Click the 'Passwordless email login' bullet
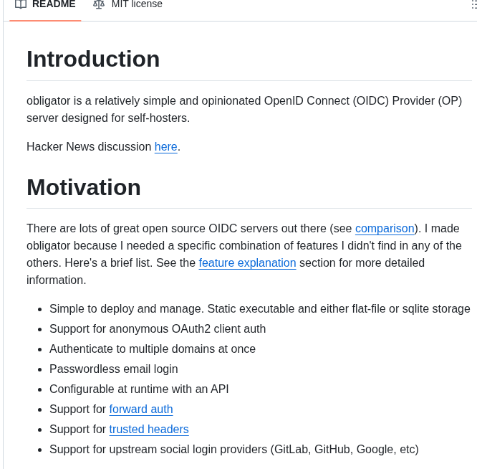Screen dimensions: 477x469 [114, 369]
